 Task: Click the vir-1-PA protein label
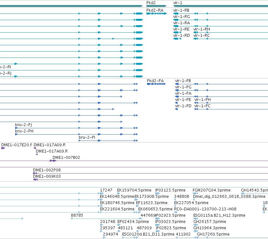pos(183,93)
